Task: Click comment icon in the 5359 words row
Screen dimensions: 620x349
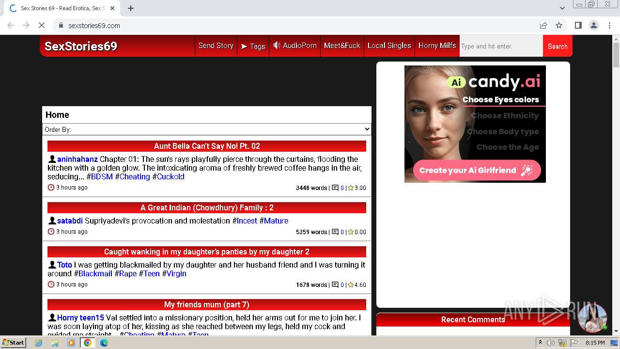Action: click(335, 232)
